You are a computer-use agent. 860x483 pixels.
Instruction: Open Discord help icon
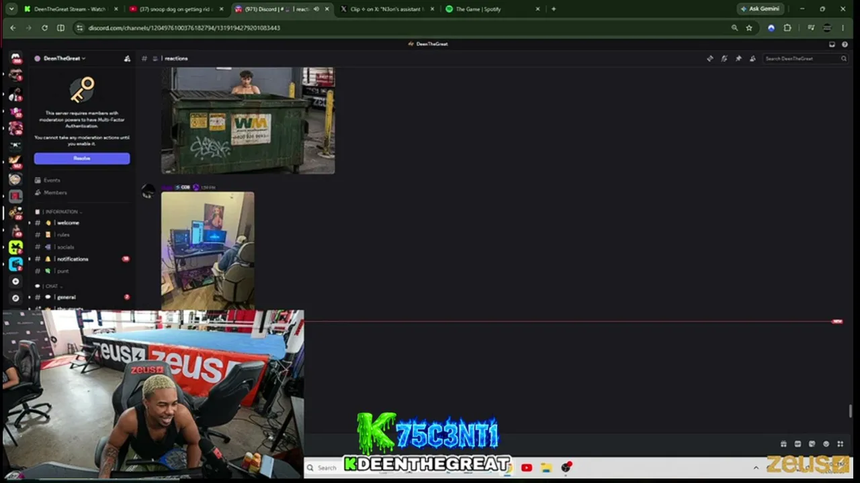tap(845, 44)
